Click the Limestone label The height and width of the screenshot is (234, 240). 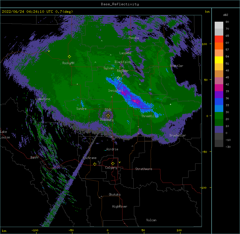pos(43,99)
